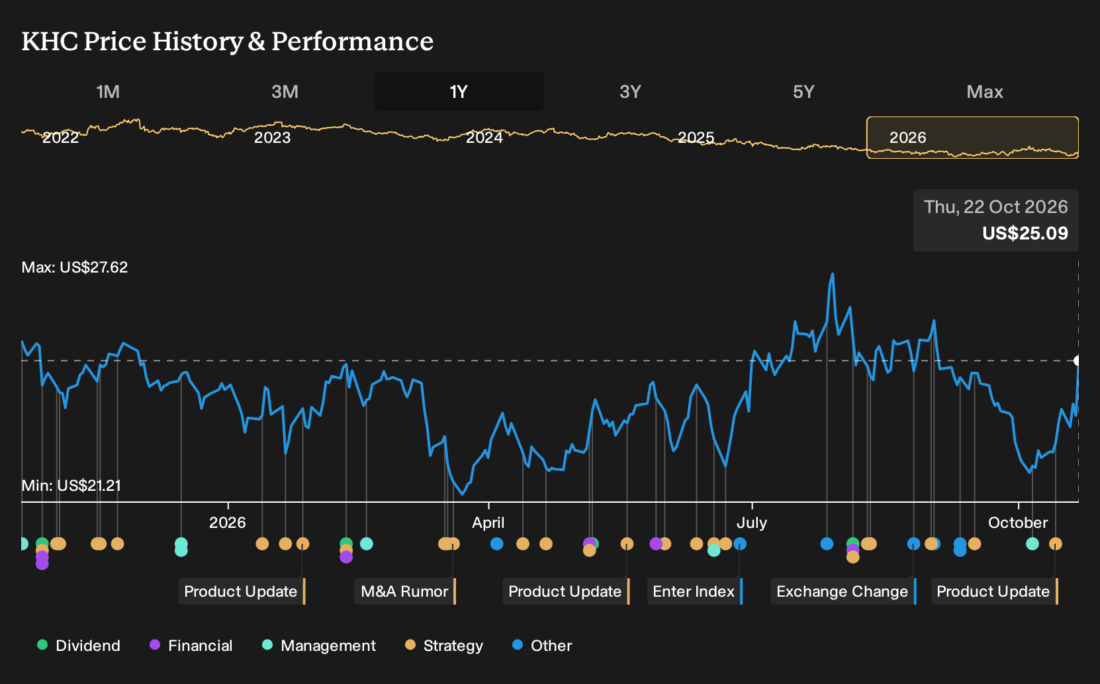The width and height of the screenshot is (1100, 684).
Task: Click the US$25.09 price in the tooltip
Action: 1025,234
